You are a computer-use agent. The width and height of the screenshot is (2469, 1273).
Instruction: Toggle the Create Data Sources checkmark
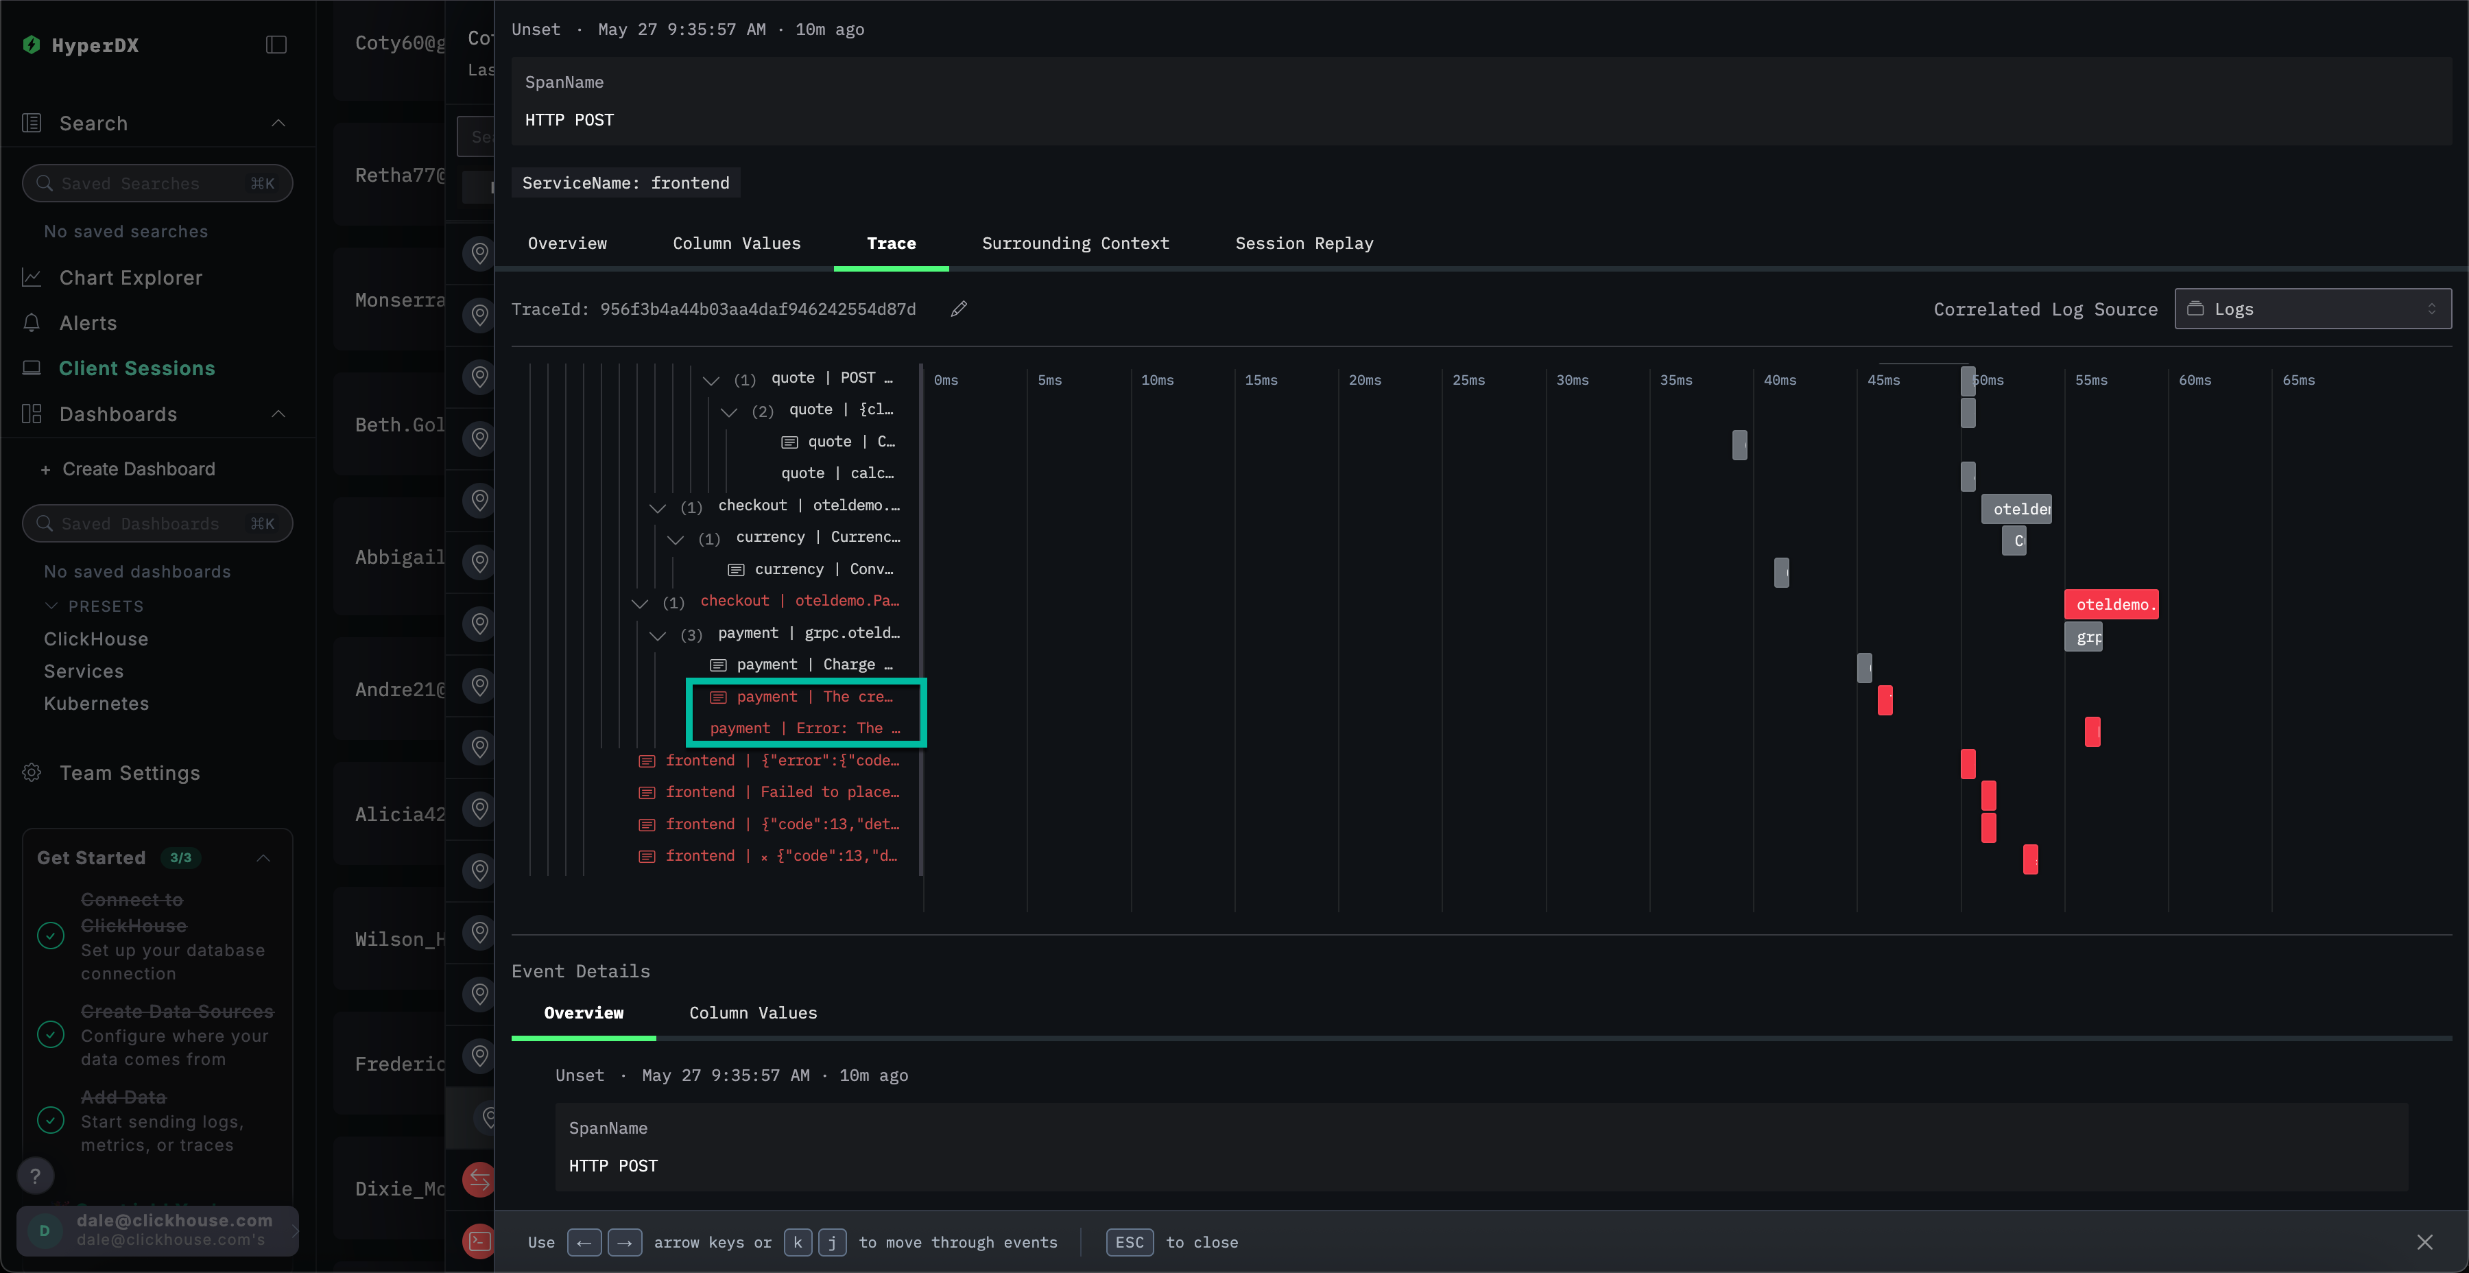coord(51,1034)
